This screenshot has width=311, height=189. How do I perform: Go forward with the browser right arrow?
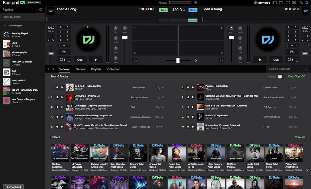point(53,69)
